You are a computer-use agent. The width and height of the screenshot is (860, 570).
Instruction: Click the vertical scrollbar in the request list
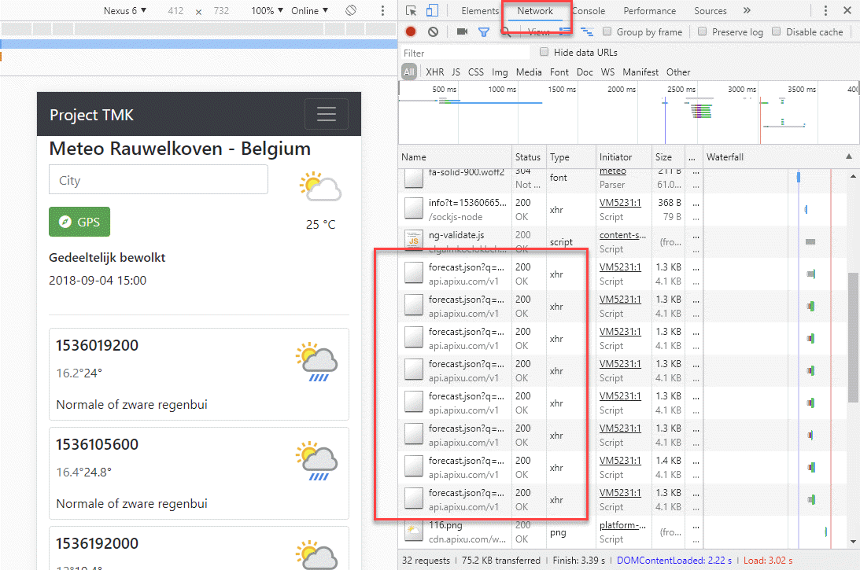(853, 338)
